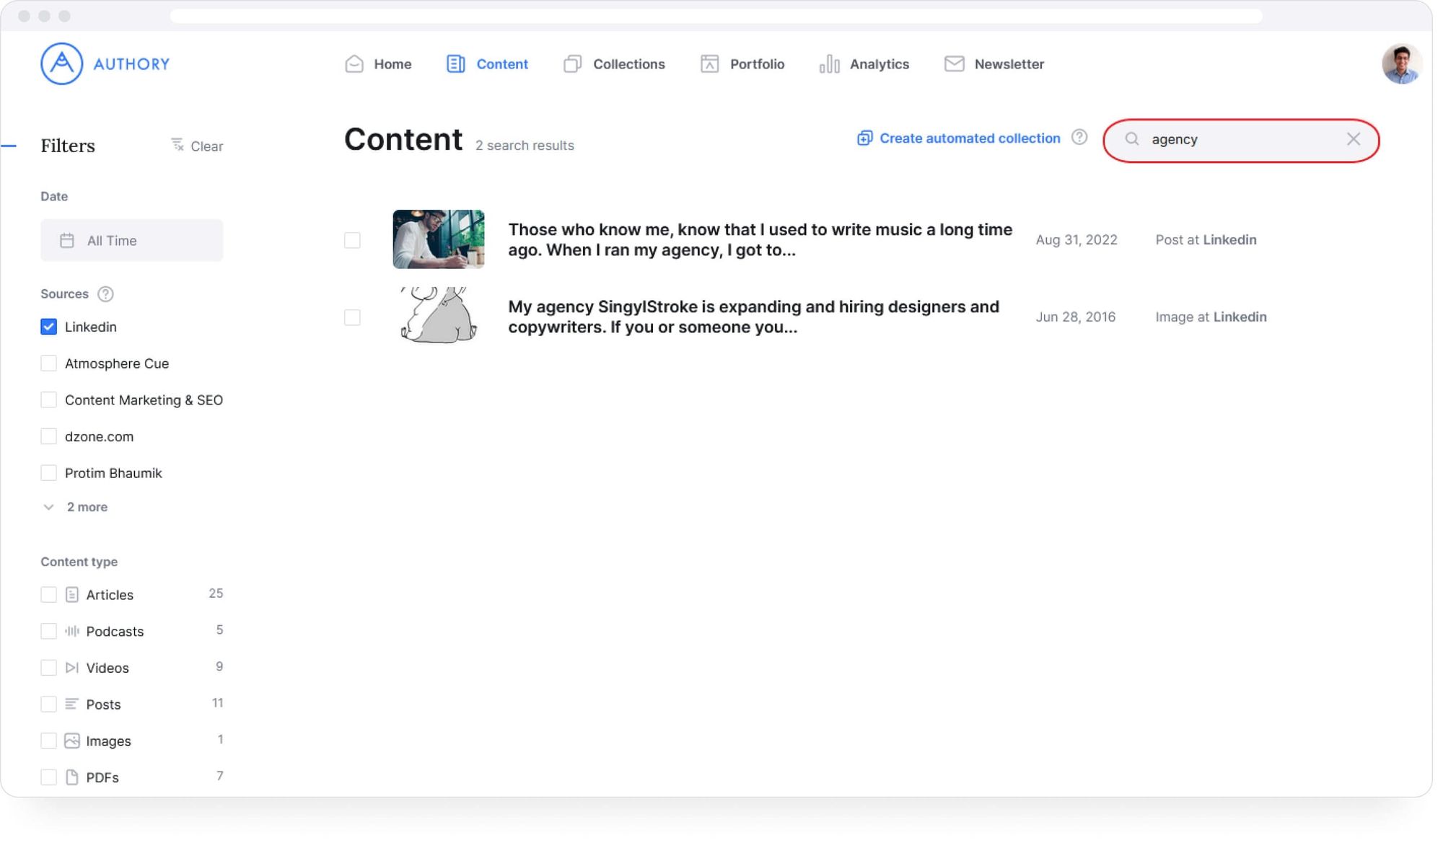Click the Newsletter envelope icon
Screen dimensions: 1443x848
point(954,64)
